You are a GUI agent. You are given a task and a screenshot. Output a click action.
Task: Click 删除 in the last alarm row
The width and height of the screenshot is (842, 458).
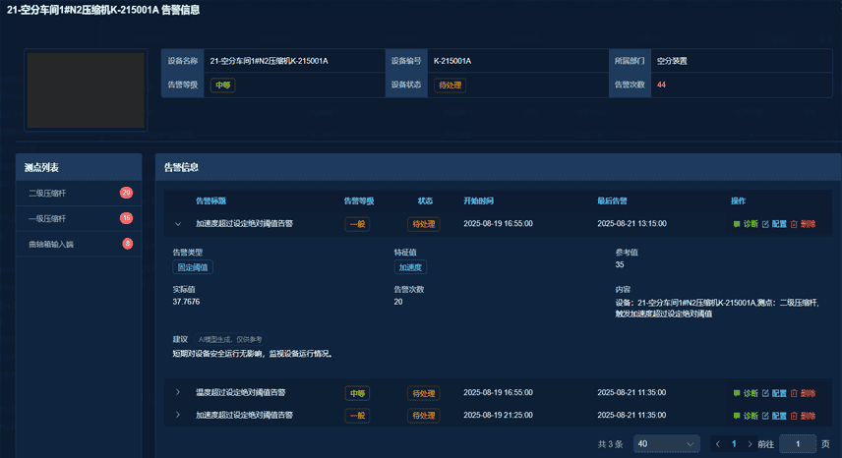click(x=803, y=416)
